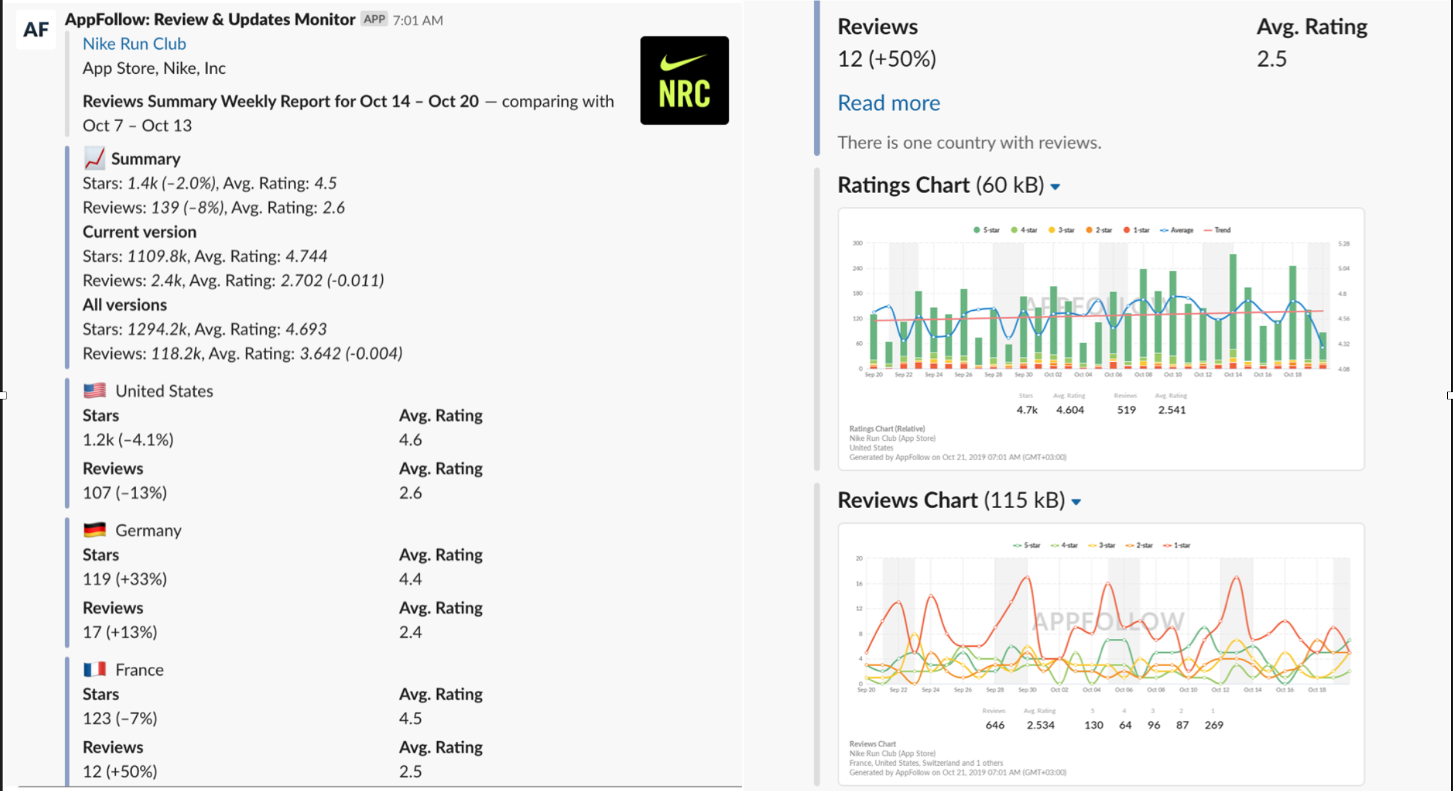Click the APP badge beside AppFollow name
The image size is (1453, 791).
tap(374, 19)
